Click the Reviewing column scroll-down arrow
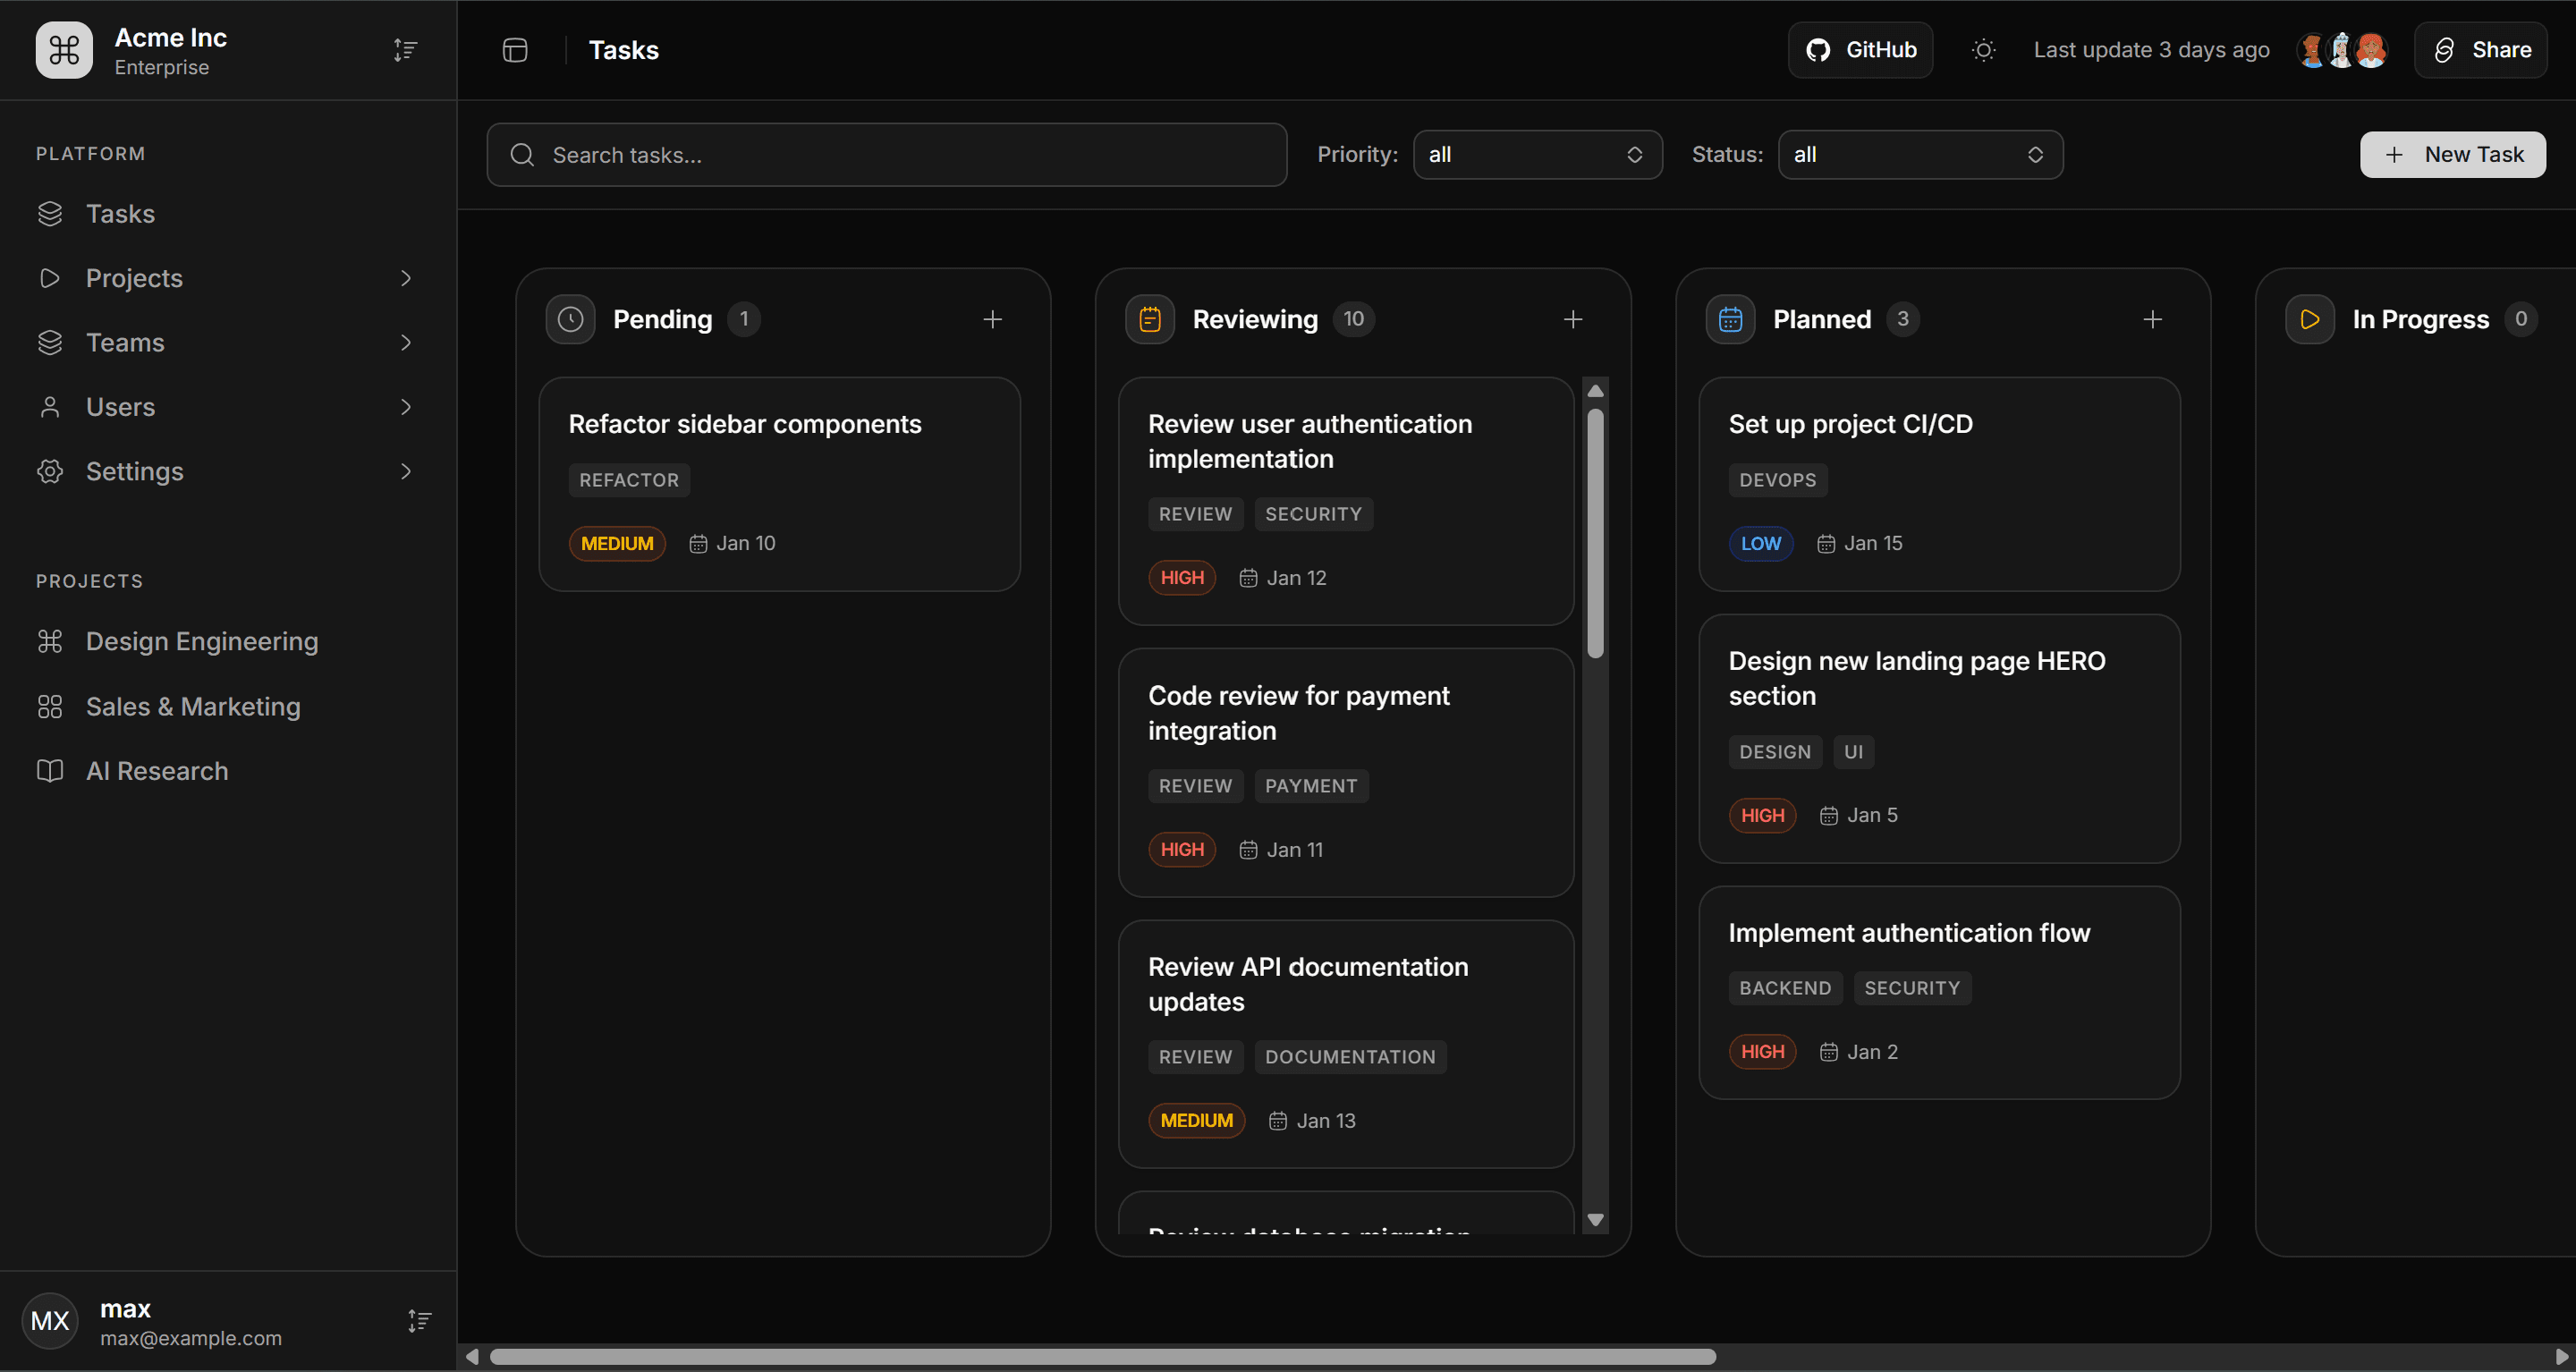2576x1372 pixels. pos(1595,1220)
